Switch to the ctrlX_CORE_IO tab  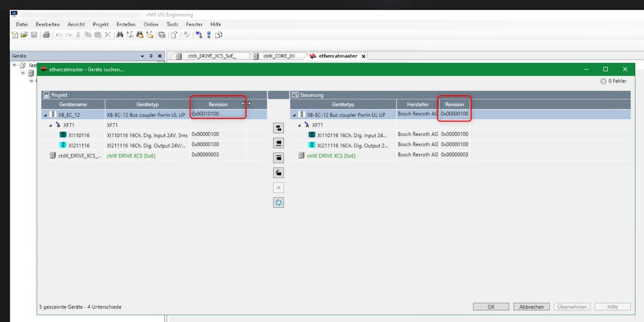(278, 56)
